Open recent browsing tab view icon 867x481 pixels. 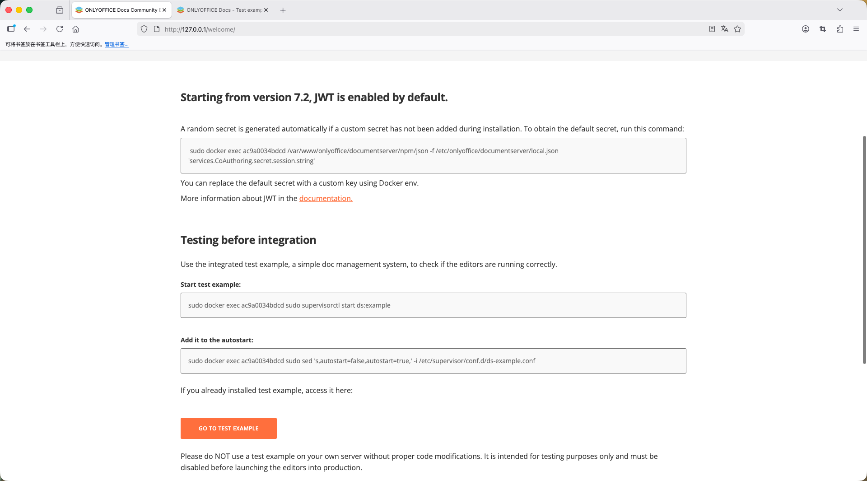[x=60, y=10]
